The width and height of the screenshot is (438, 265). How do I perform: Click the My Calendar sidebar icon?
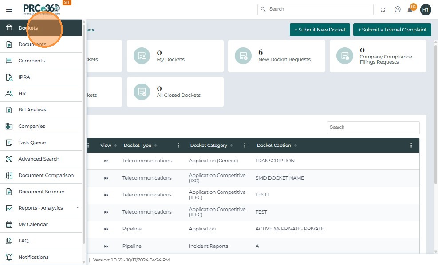(x=9, y=224)
